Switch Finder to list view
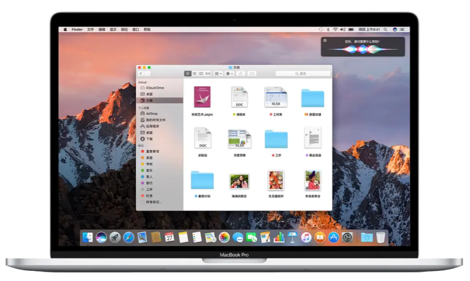470x281 pixels. click(194, 73)
